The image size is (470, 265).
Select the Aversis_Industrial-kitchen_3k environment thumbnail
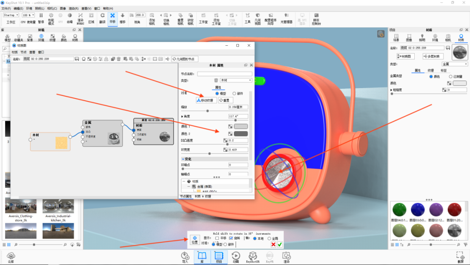tap(58, 207)
